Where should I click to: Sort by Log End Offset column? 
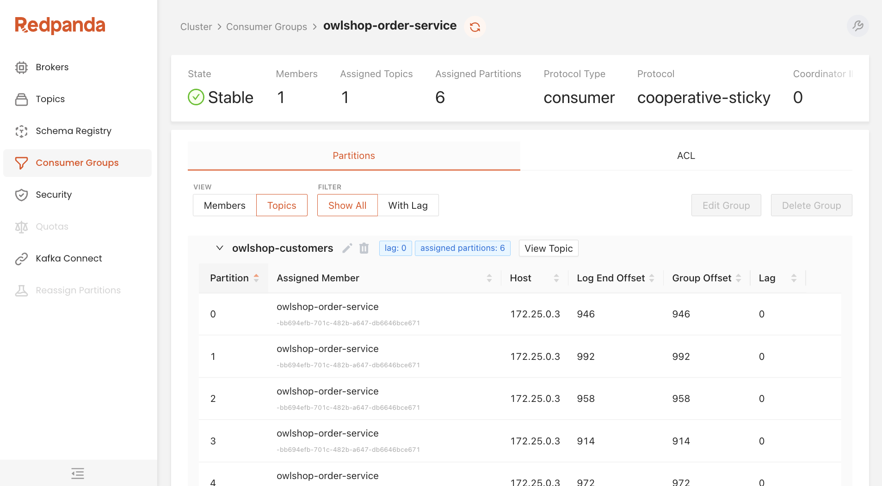coord(616,278)
